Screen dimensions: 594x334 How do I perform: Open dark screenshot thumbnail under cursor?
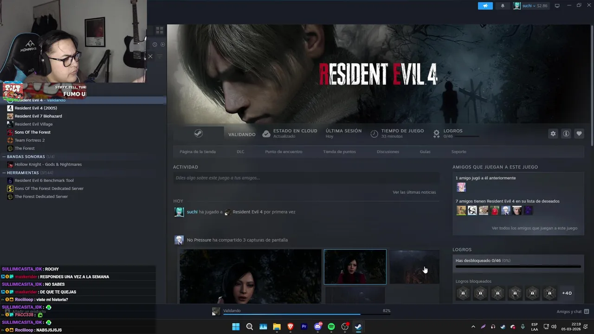pos(414,267)
